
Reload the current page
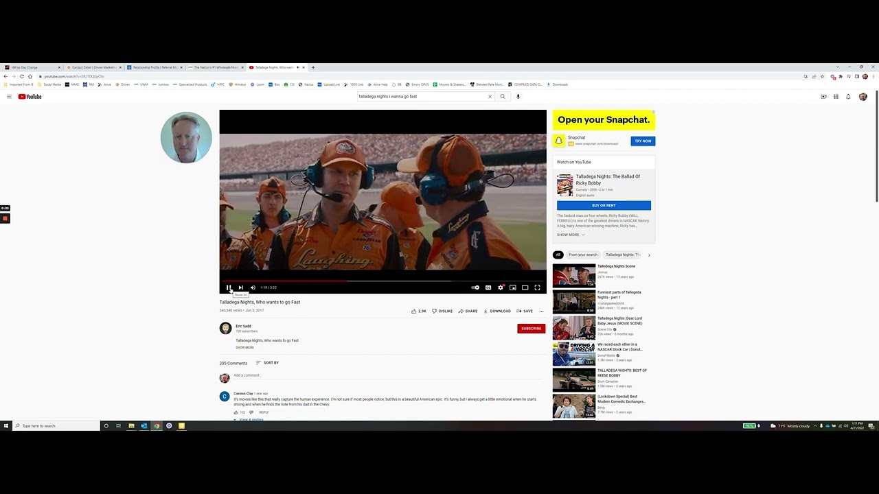pos(21,76)
